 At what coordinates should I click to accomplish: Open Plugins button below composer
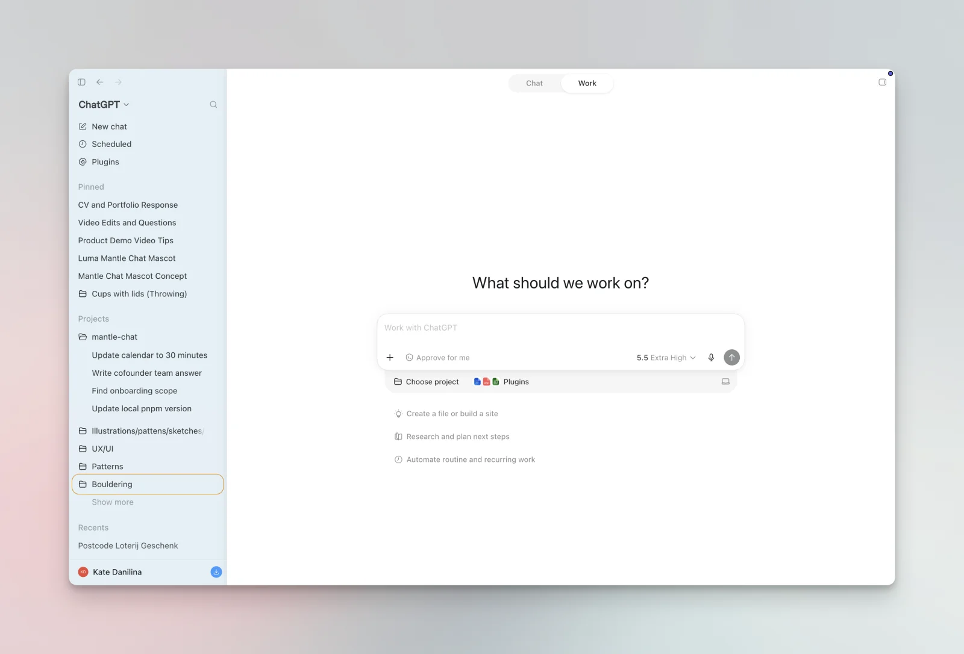(501, 382)
